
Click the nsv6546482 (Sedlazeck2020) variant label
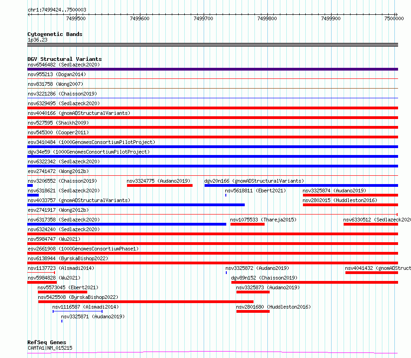point(64,65)
